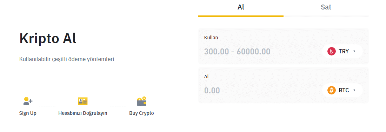Click the orange Bitcoin coin icon
The height and width of the screenshot is (132, 386).
pyautogui.click(x=332, y=90)
